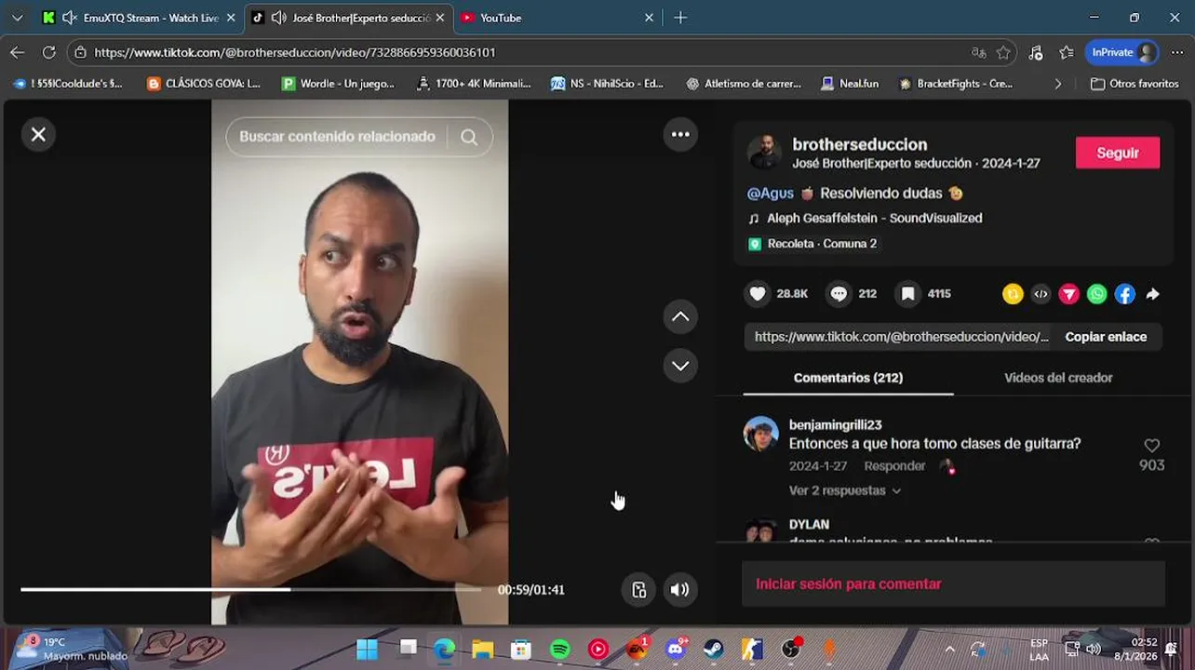
Task: Open Aleph Gesaffelstein sound link
Action: (x=874, y=218)
